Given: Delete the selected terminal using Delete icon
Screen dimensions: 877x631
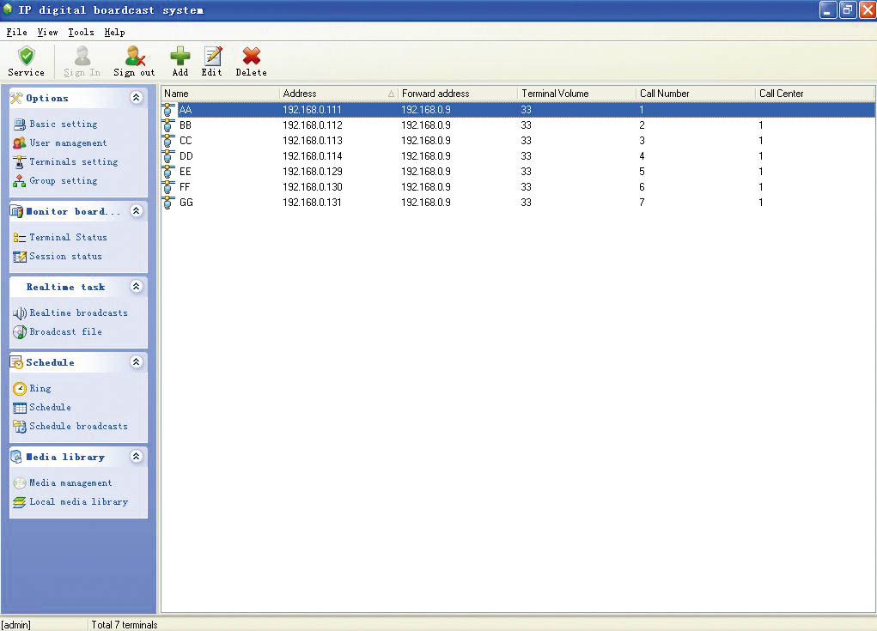Looking at the screenshot, I should pos(251,57).
